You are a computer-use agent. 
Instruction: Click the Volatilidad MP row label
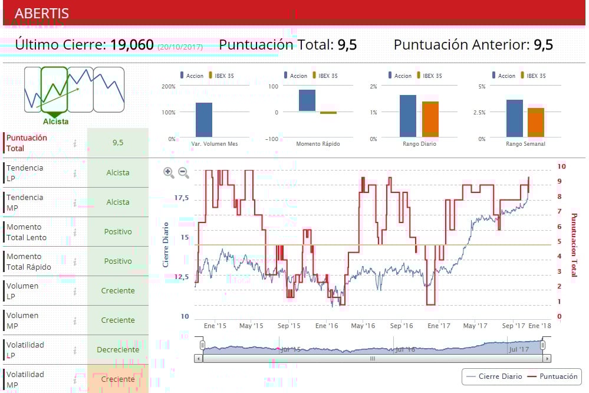point(25,379)
